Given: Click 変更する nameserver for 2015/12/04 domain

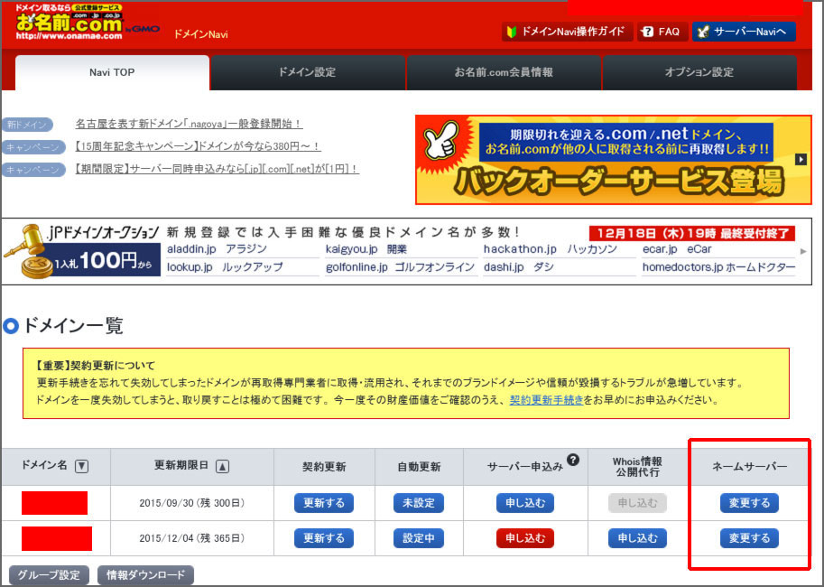Looking at the screenshot, I should [x=749, y=538].
